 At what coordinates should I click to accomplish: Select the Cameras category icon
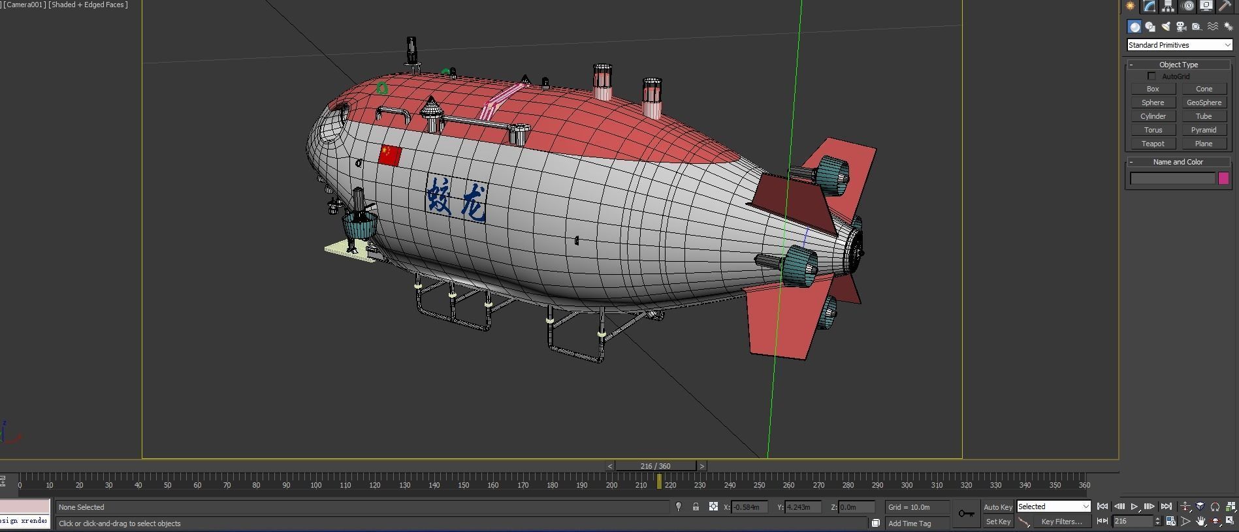coord(1182,27)
